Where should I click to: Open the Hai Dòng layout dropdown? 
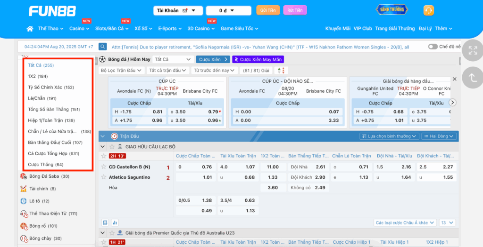(x=439, y=136)
